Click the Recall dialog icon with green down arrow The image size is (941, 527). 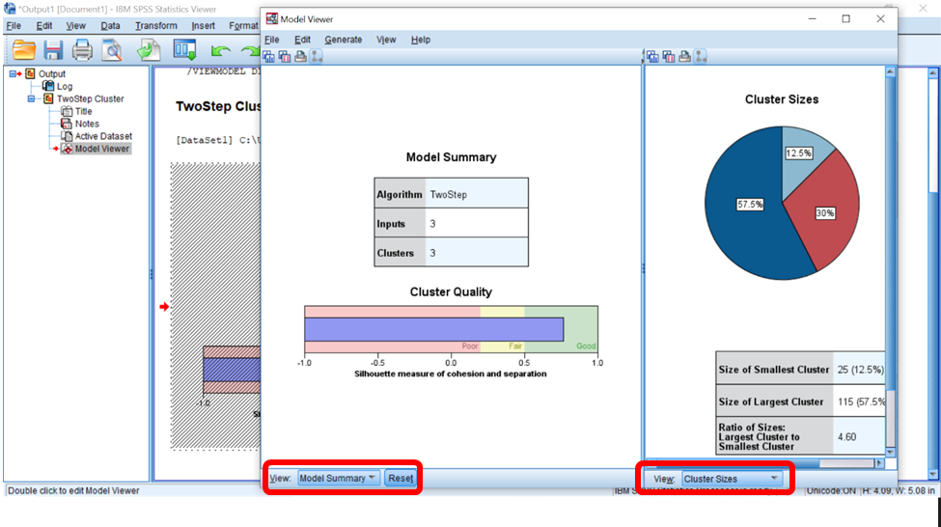(x=185, y=50)
